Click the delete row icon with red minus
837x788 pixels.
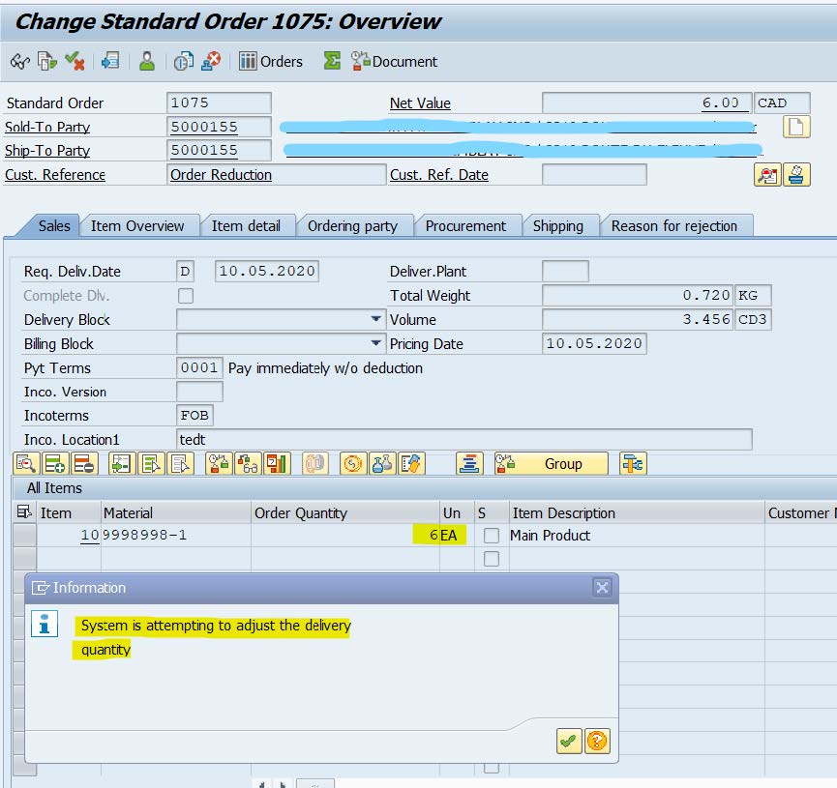pyautogui.click(x=83, y=464)
